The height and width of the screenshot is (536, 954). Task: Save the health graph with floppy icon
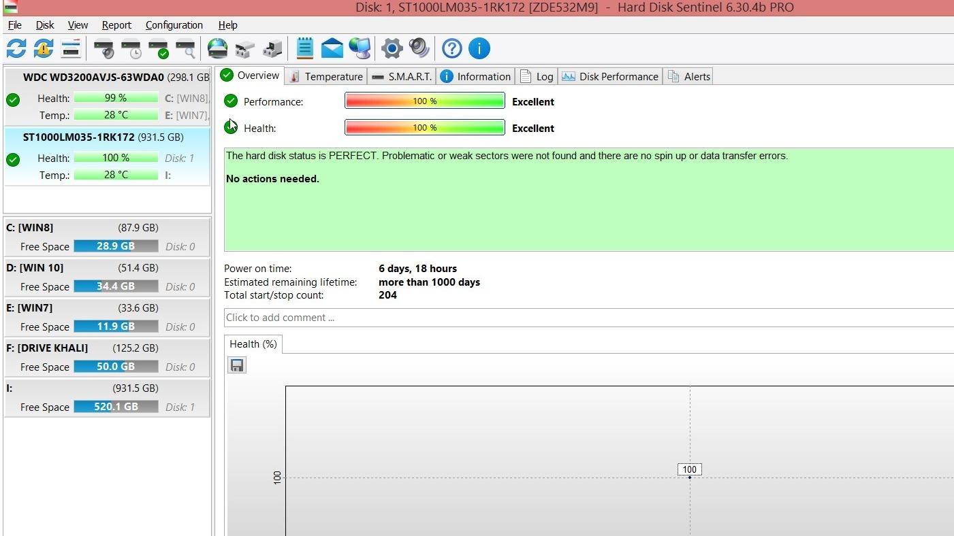(237, 366)
